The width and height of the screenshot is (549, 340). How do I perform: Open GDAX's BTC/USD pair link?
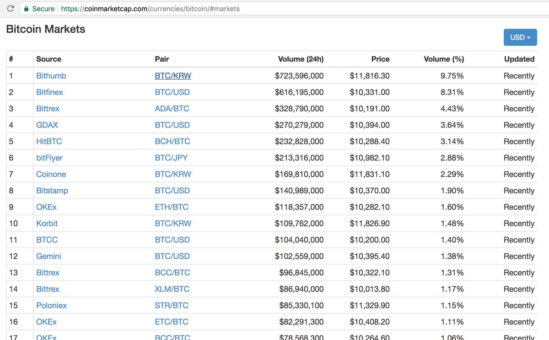tap(172, 125)
